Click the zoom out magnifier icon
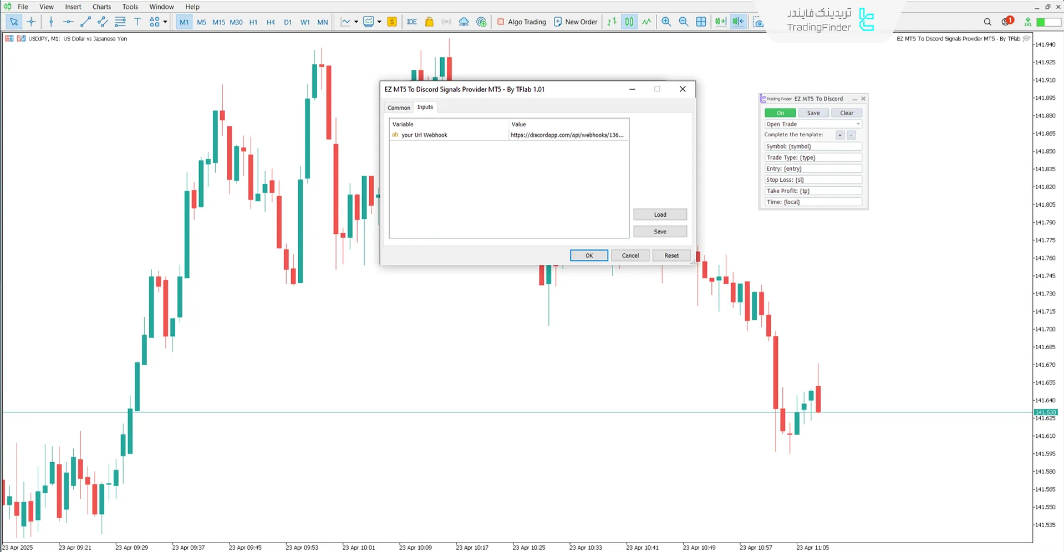The width and height of the screenshot is (1064, 552). click(684, 22)
